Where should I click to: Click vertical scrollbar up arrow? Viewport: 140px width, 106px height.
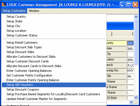pyautogui.click(x=136, y=17)
